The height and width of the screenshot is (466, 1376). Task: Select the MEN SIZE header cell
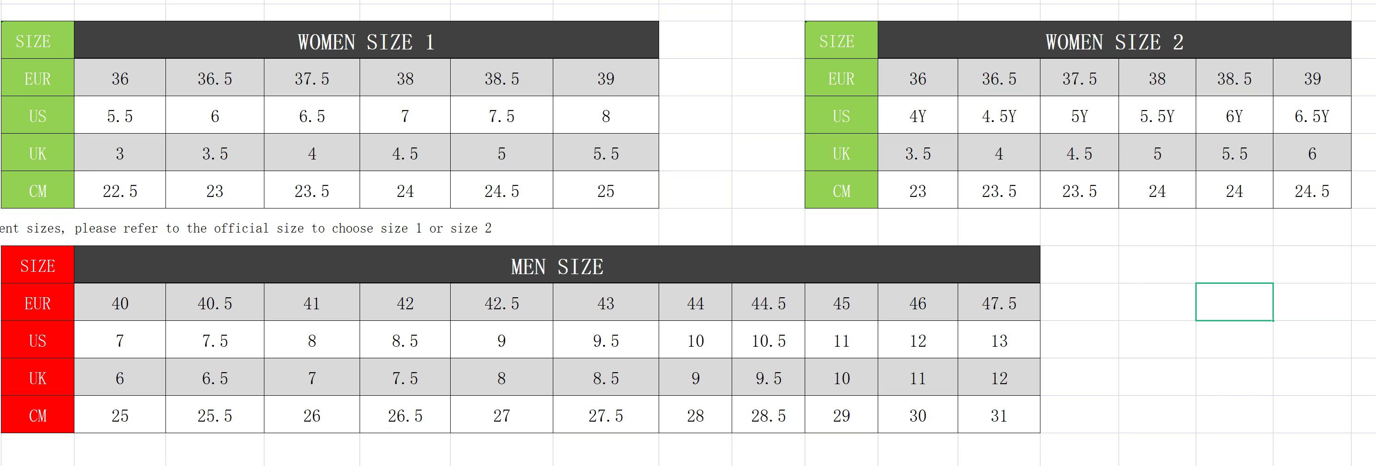tap(557, 265)
